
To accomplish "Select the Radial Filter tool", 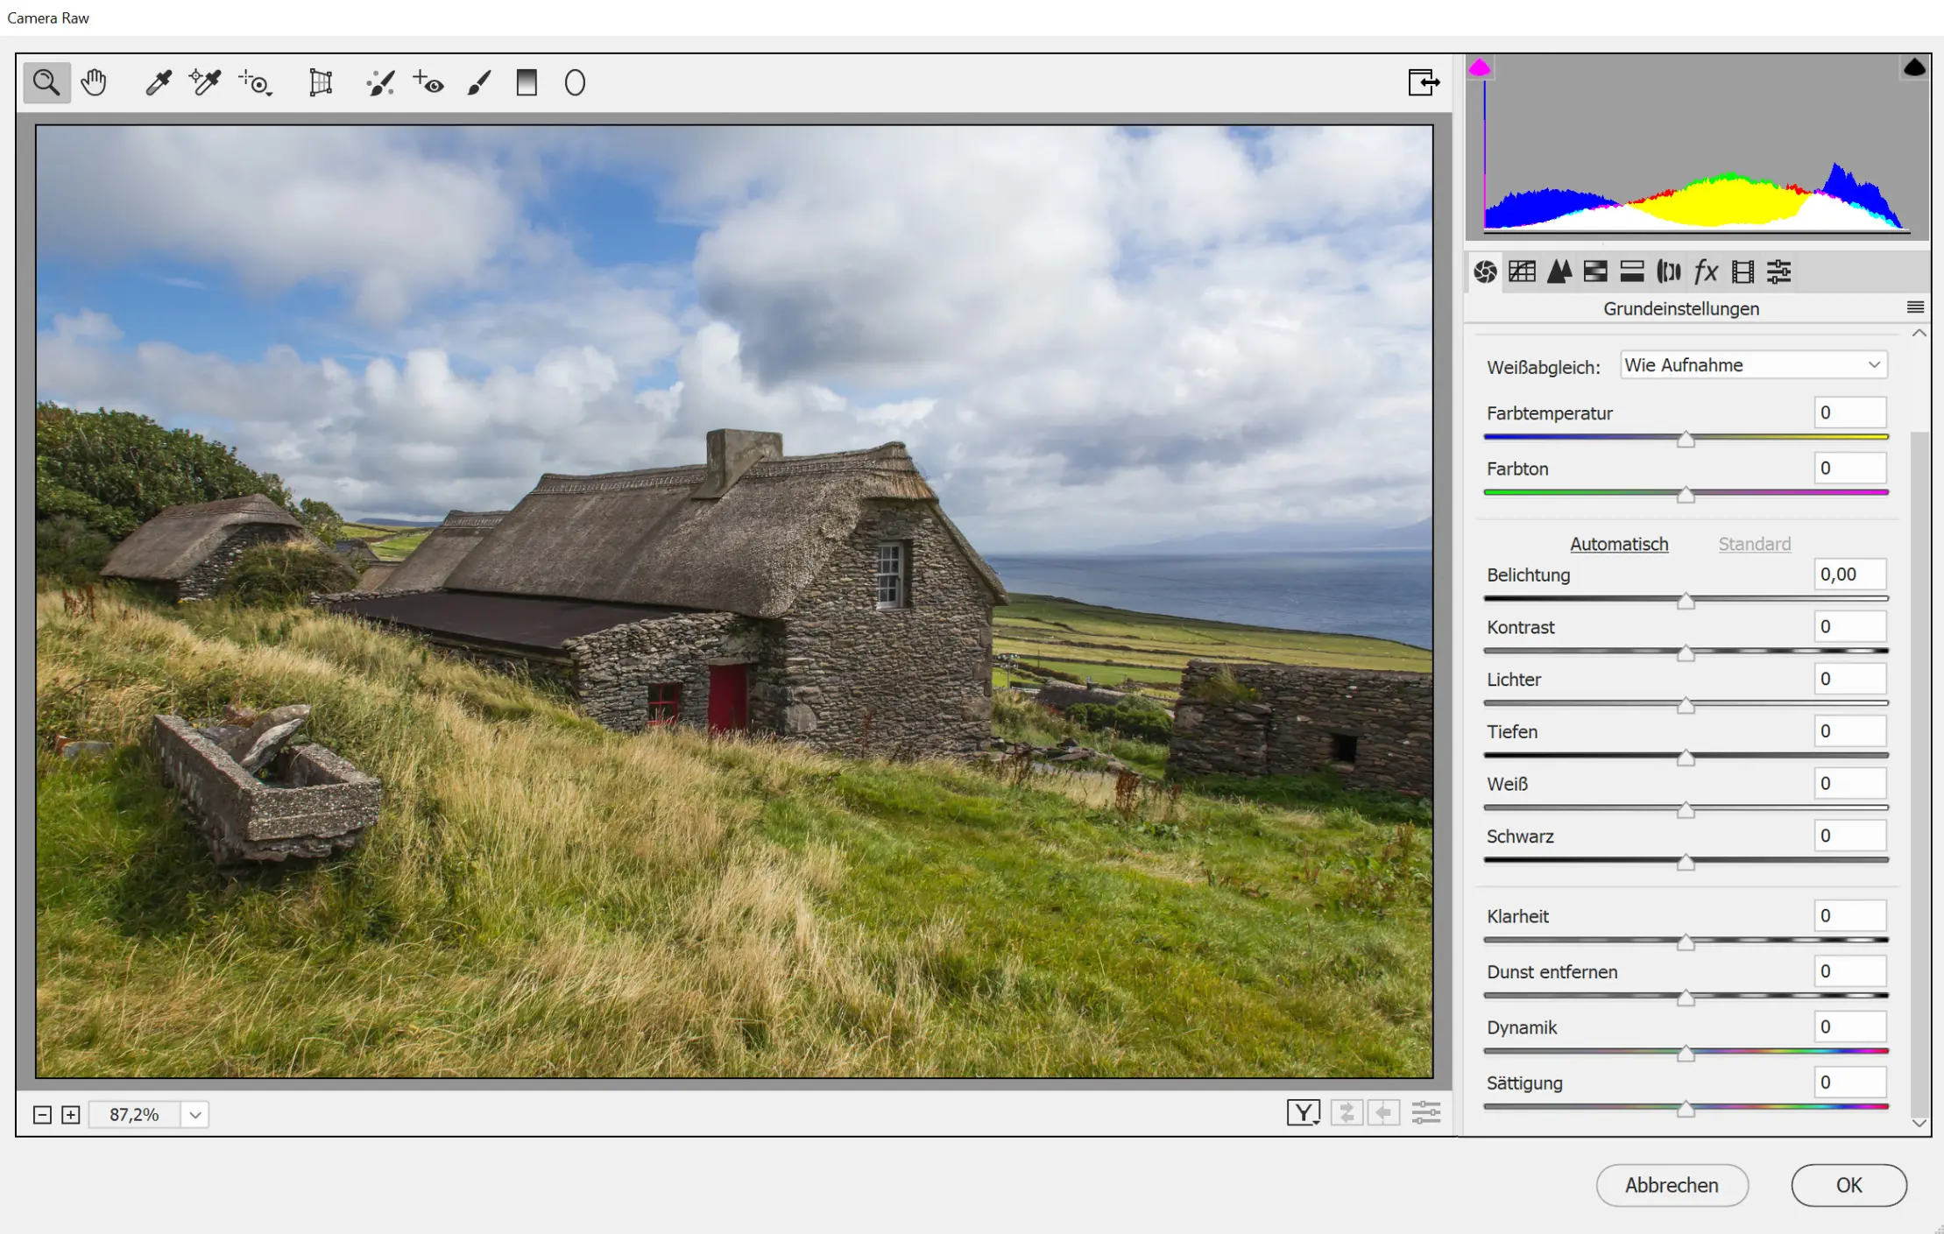I will click(x=575, y=83).
